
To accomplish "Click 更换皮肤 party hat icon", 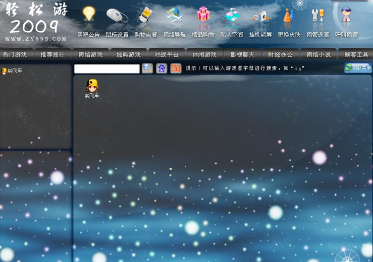I will (289, 16).
